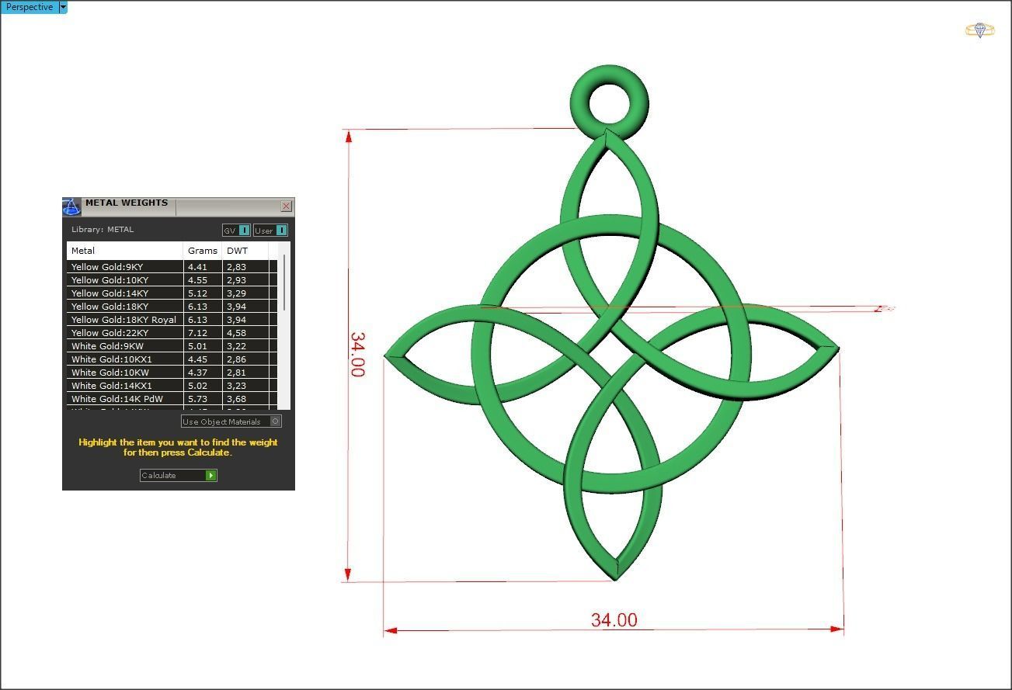1012x690 pixels.
Task: Click the green arrow on the Calculate button
Action: pos(210,475)
